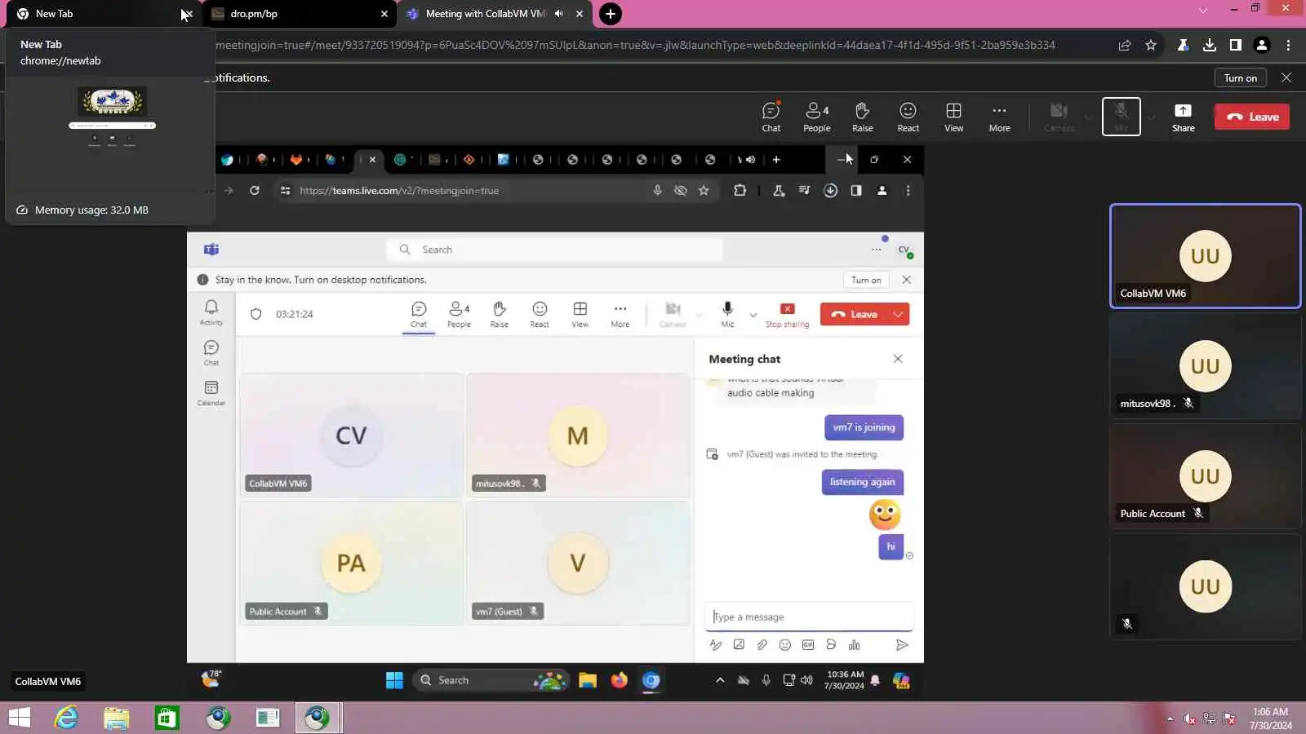Click the red Leave button at top right
Image resolution: width=1306 pixels, height=734 pixels.
coord(1252,117)
